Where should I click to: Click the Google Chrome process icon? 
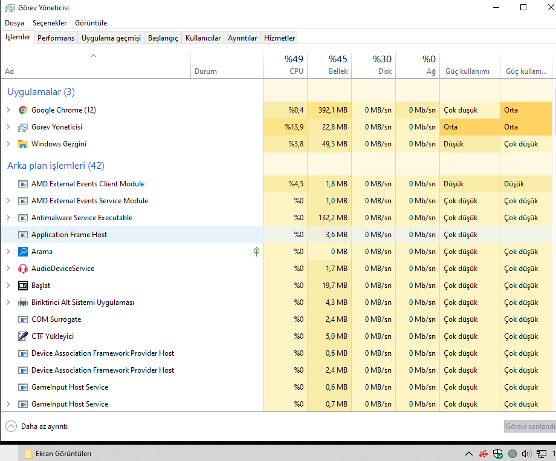pyautogui.click(x=23, y=110)
